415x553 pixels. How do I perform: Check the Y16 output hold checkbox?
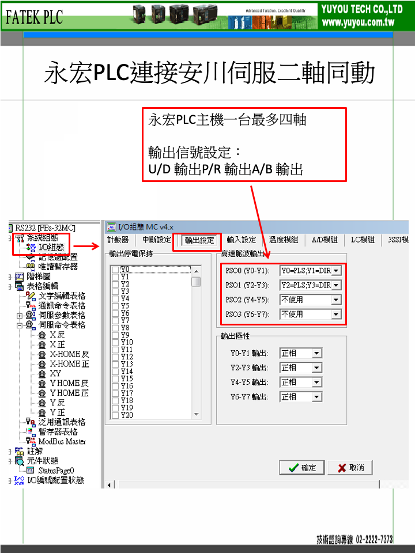click(115, 386)
